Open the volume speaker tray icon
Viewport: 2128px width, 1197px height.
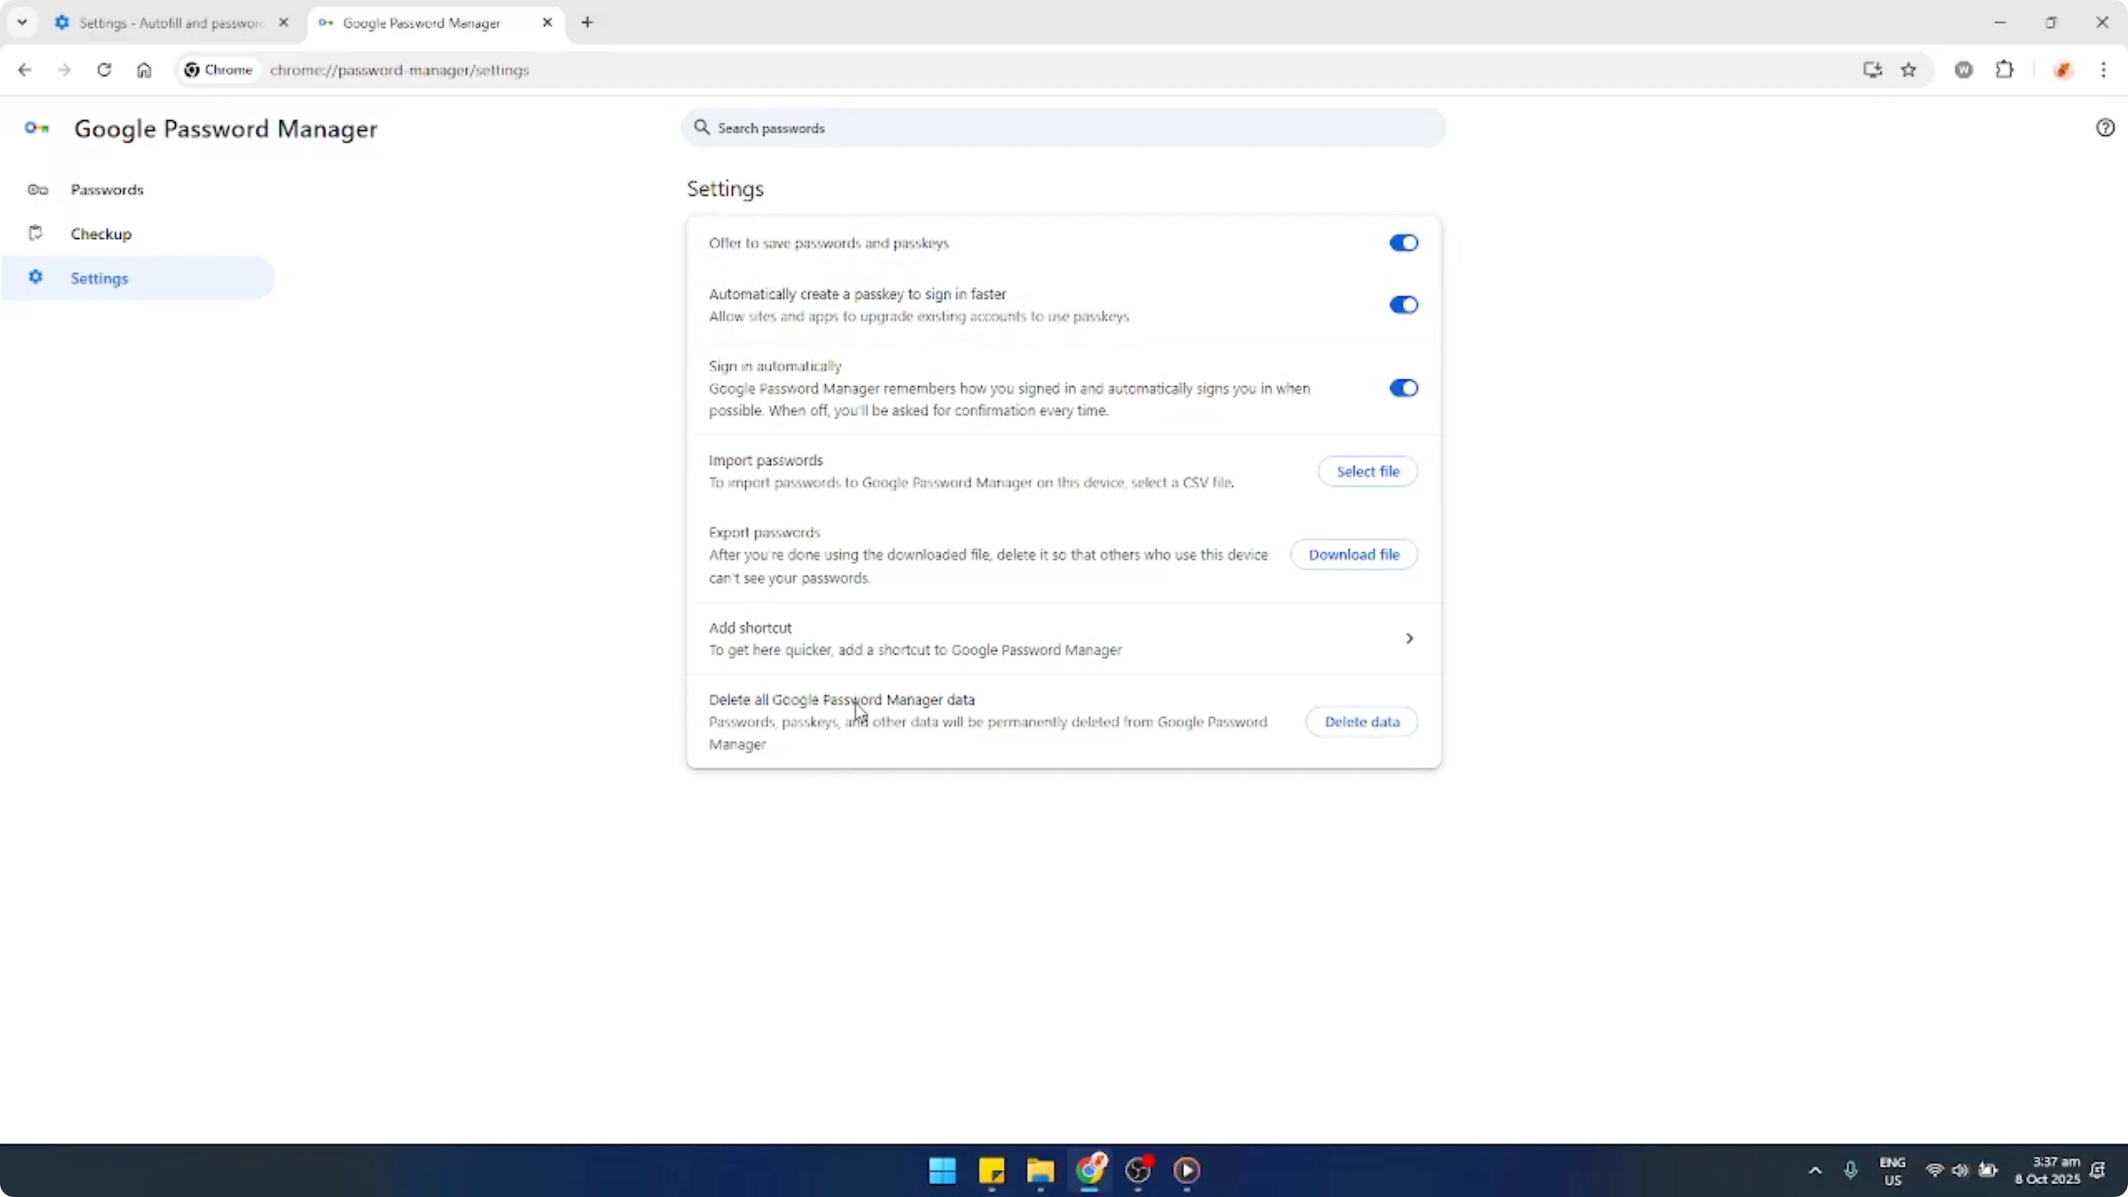tap(1960, 1170)
